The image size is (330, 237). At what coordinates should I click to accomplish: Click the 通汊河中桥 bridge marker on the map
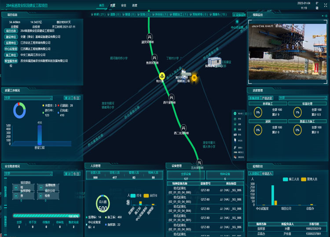[x=150, y=37]
